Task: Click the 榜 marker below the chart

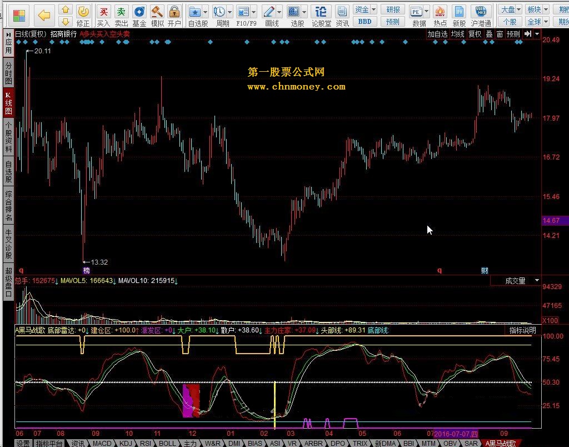Action: point(86,271)
